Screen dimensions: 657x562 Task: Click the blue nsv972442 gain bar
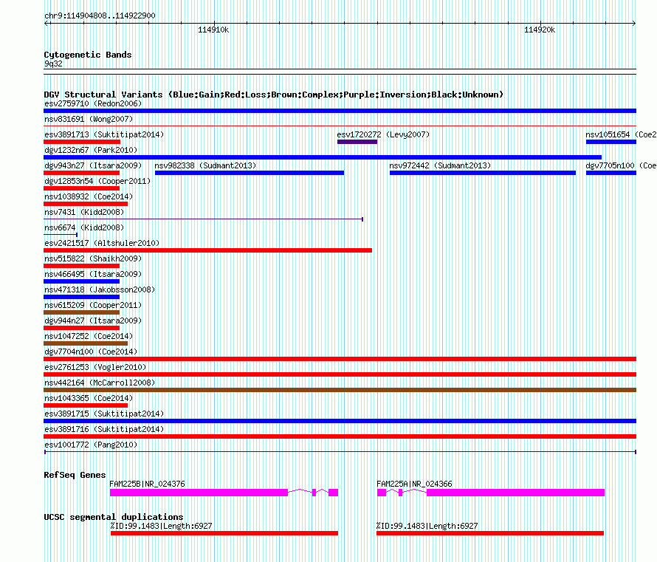coord(483,173)
